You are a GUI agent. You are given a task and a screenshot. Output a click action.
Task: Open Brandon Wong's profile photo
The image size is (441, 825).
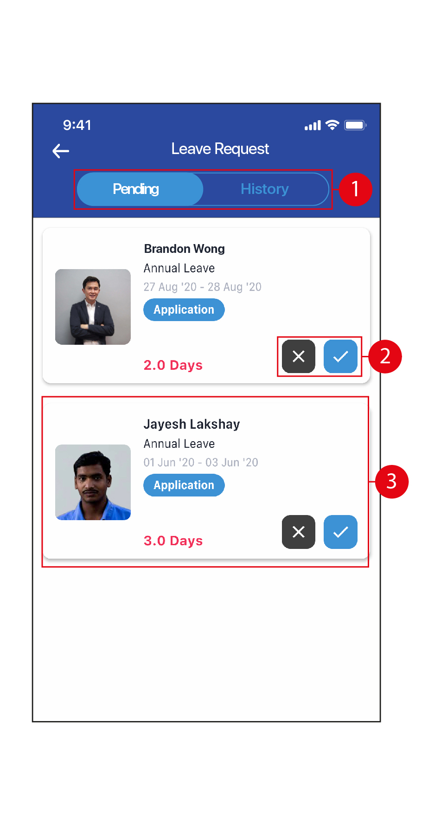point(93,307)
